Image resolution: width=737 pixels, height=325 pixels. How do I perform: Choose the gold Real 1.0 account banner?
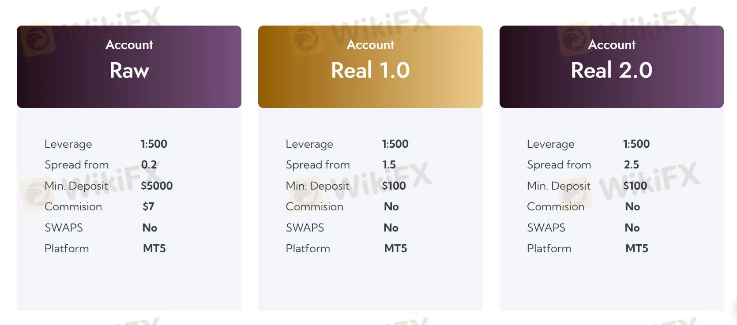370,67
